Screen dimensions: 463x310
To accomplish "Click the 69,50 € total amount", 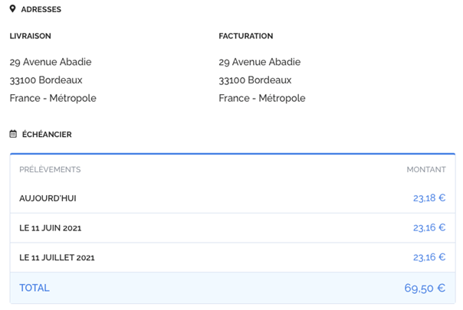I will point(425,288).
